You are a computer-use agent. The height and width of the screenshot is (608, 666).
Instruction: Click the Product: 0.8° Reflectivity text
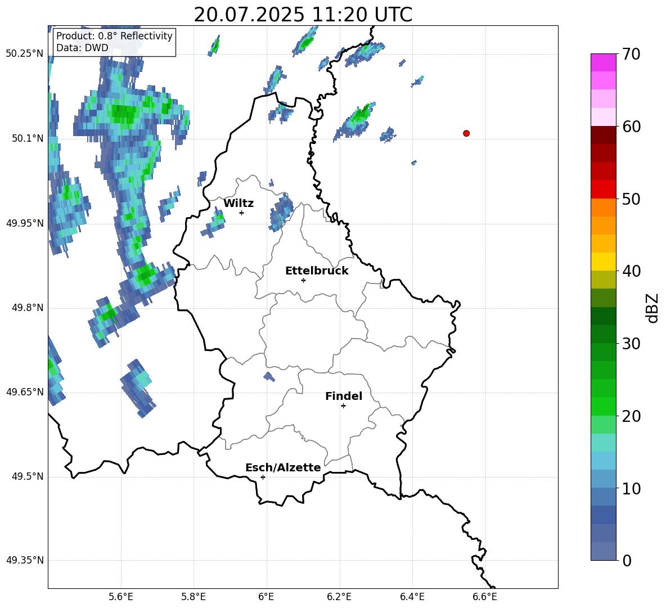pyautogui.click(x=114, y=35)
